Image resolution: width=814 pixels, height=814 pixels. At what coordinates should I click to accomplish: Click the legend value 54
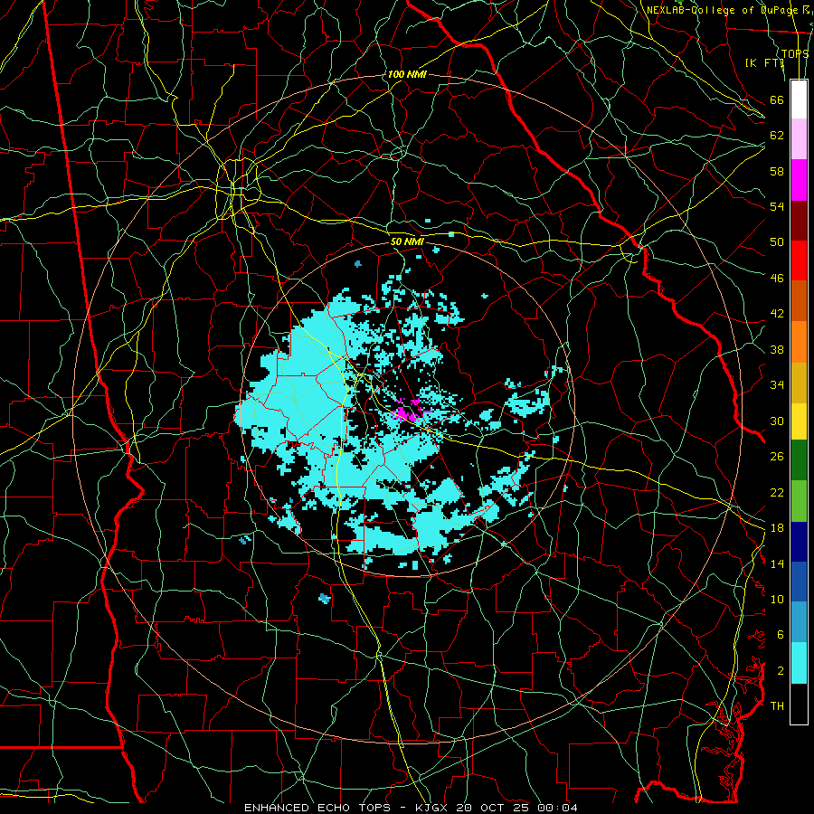(777, 206)
